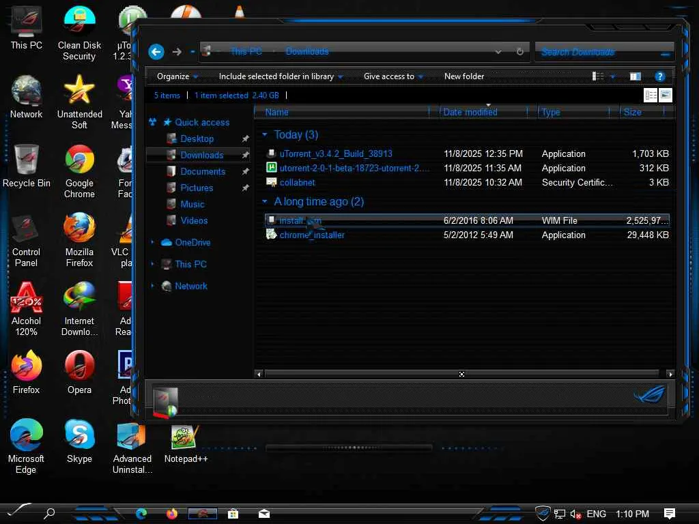Open the Explorer help icon
699x524 pixels.
pos(660,76)
